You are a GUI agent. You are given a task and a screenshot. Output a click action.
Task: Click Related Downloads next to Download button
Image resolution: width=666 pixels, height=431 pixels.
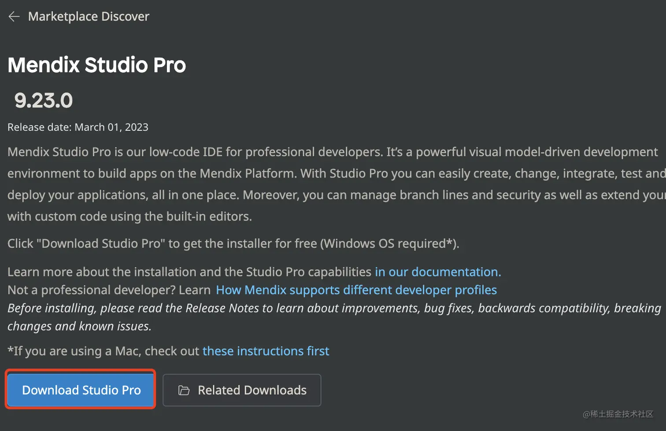[241, 390]
